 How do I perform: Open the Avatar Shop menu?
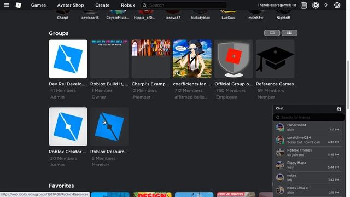[71, 5]
